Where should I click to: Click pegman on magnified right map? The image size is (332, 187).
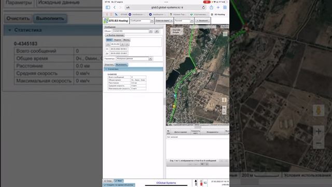(x=319, y=110)
